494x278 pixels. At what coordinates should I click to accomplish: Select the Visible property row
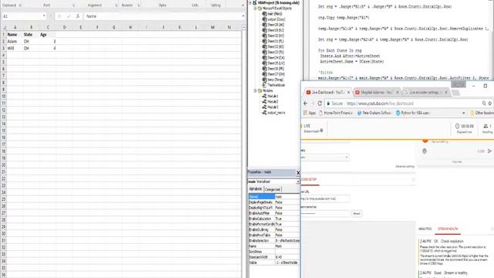tap(274, 263)
